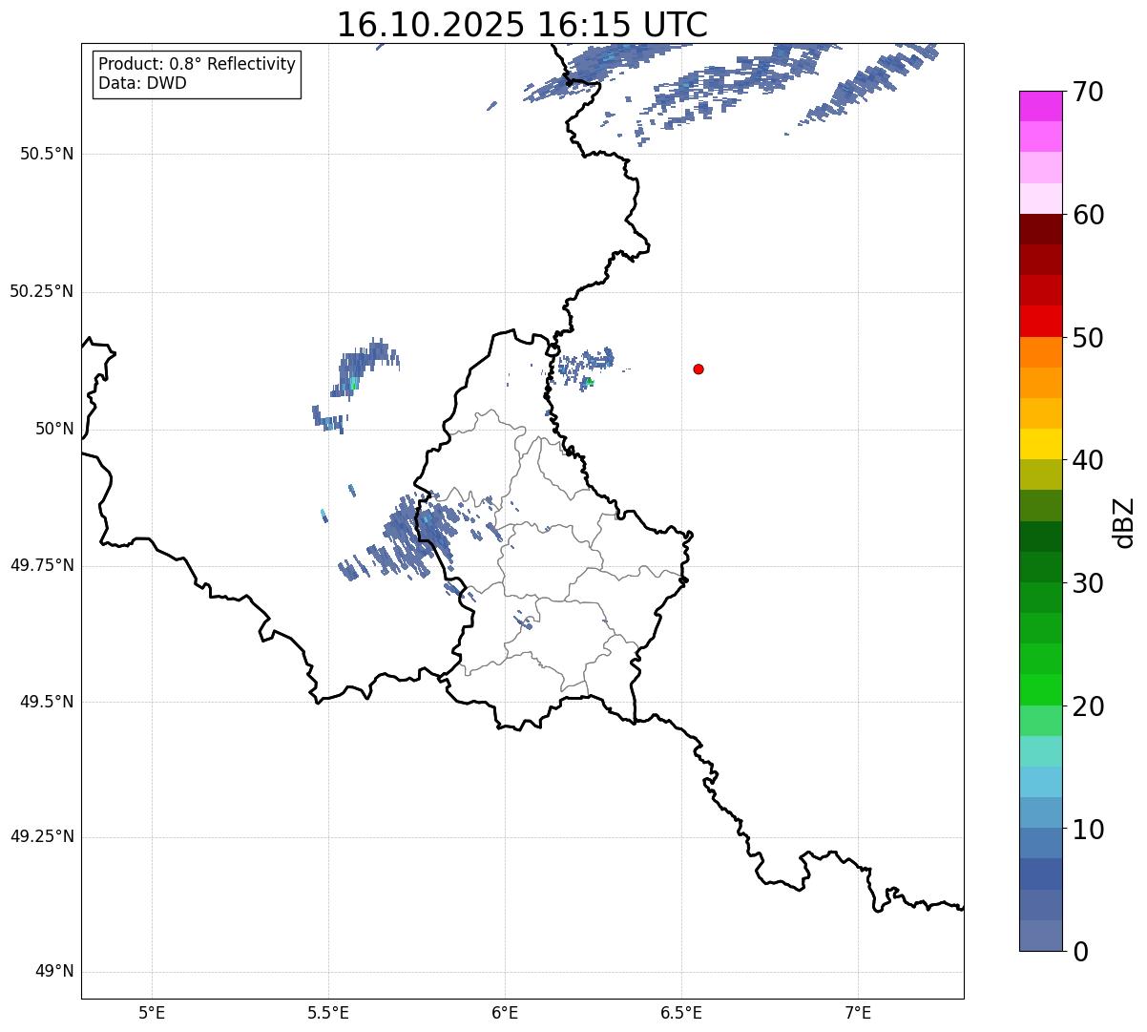Click the plot title 16.10.2025 16:15 UTC

click(522, 24)
